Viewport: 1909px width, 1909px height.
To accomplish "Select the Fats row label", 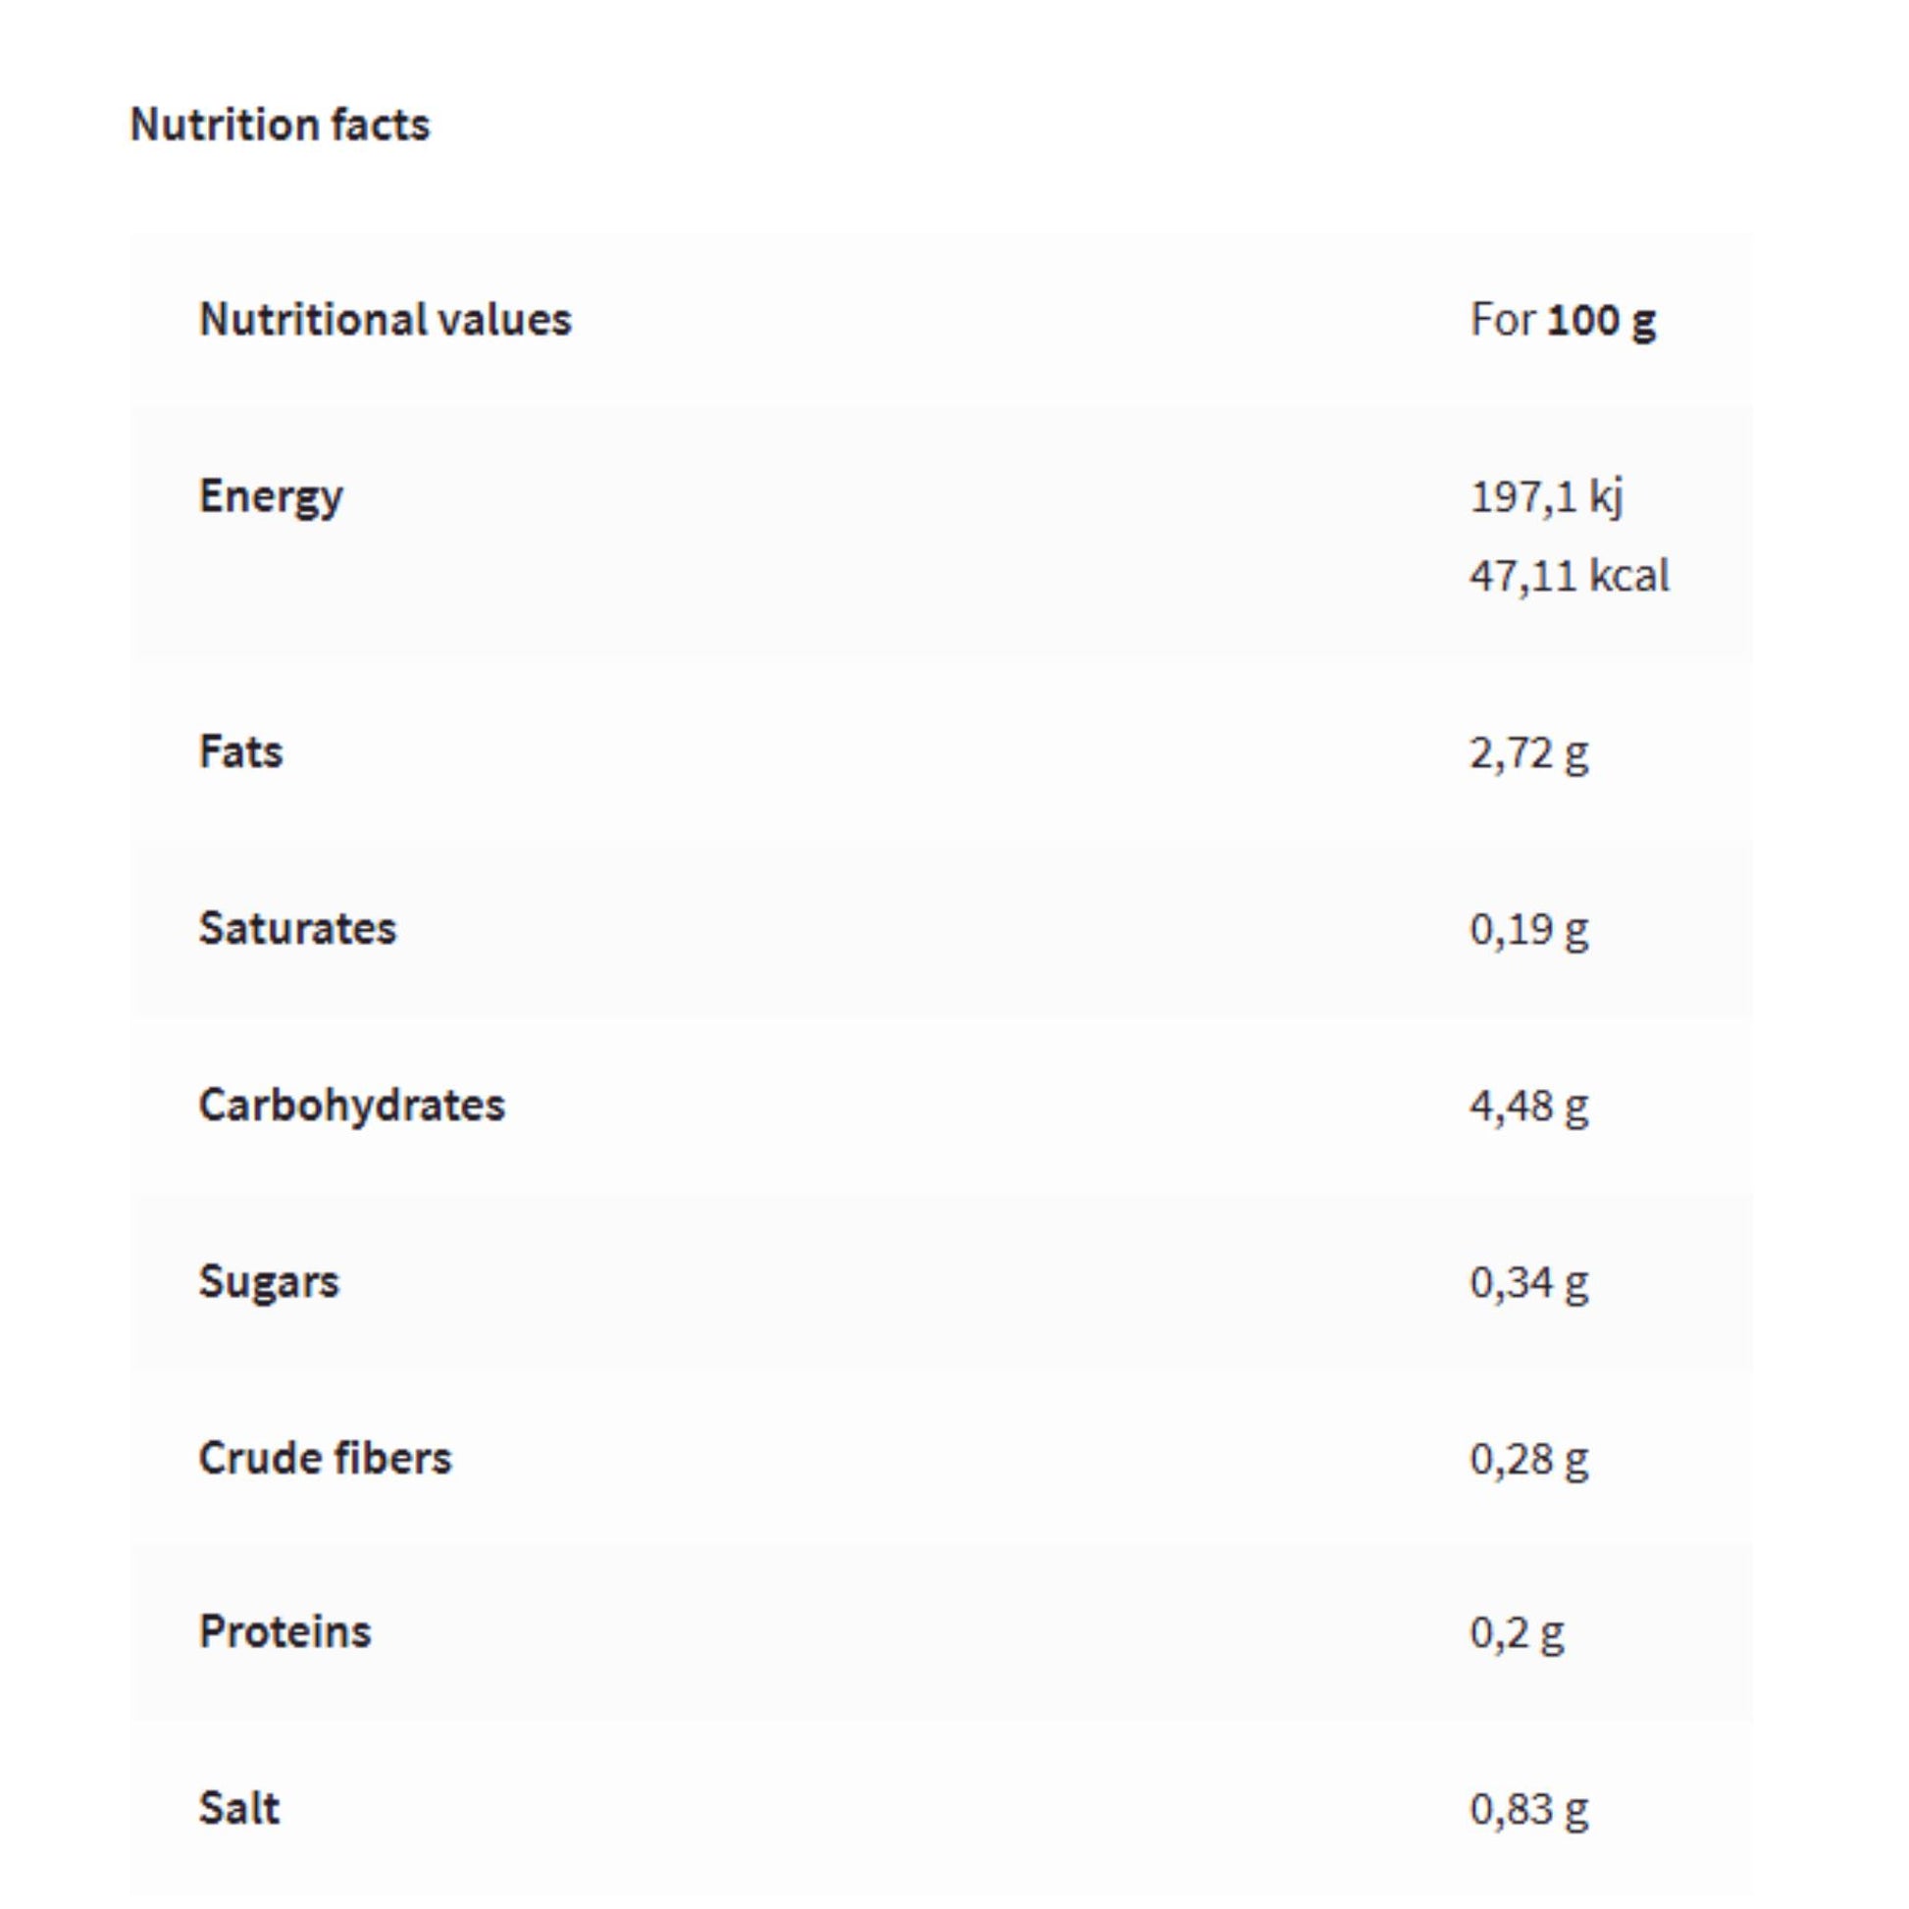I will pos(241,751).
